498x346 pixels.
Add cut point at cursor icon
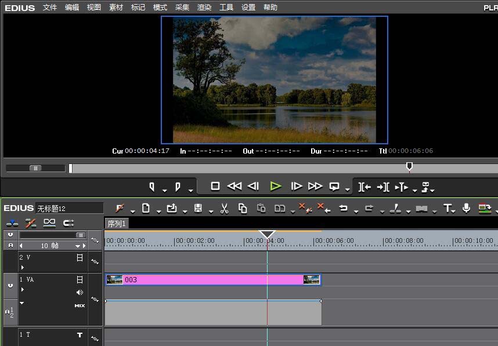pyautogui.click(x=395, y=209)
